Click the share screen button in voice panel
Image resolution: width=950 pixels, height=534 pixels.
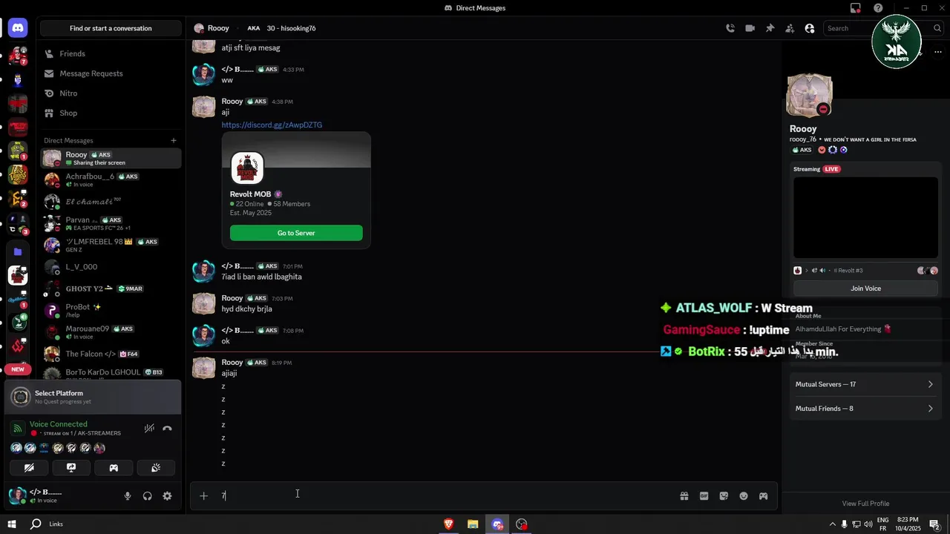(x=71, y=468)
